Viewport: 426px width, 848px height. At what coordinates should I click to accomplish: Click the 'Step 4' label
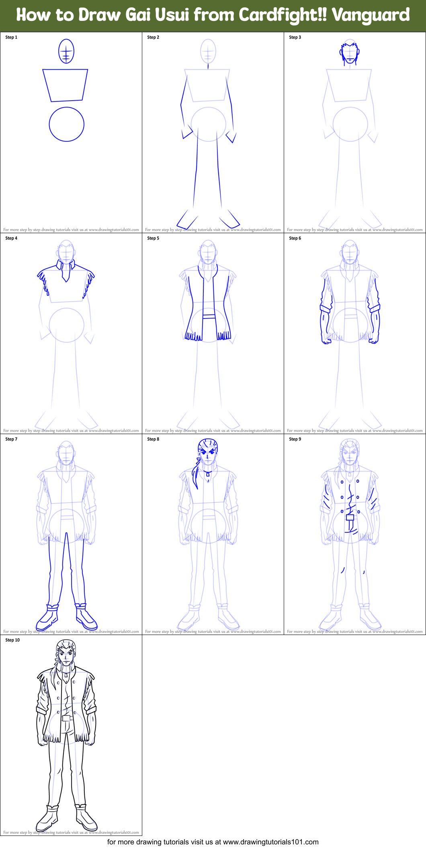pos(11,238)
